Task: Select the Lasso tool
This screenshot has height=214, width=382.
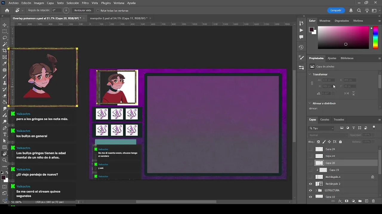Action: coord(4,38)
